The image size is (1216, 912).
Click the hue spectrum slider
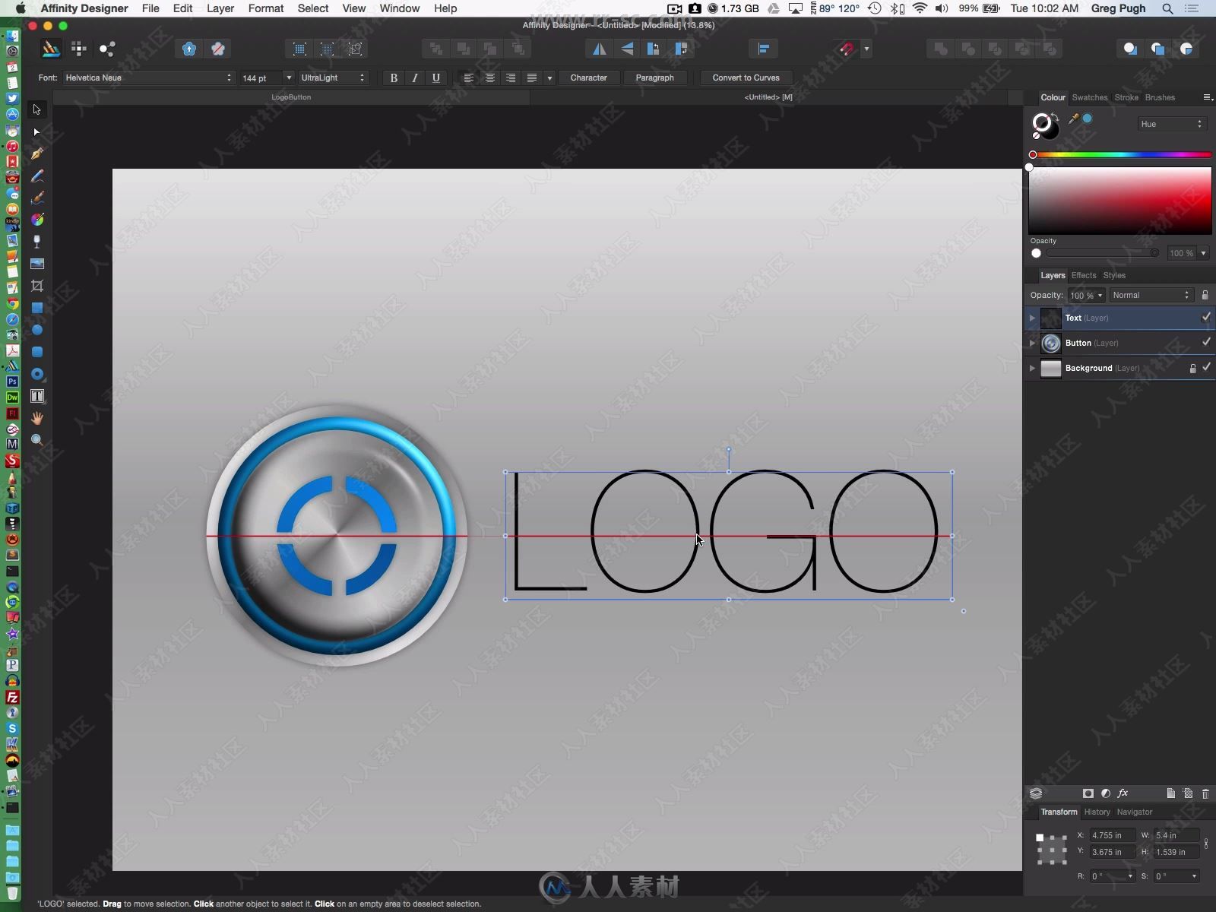tap(1120, 155)
